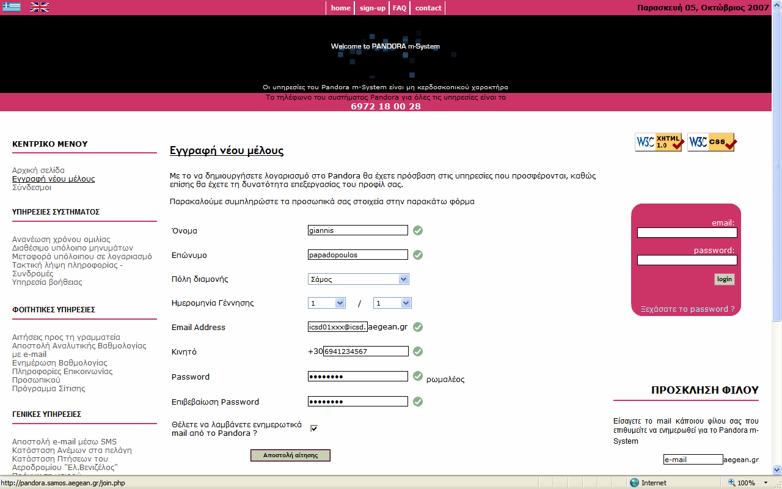Open Πρόγραμμα Σίτισης link

pyautogui.click(x=49, y=388)
